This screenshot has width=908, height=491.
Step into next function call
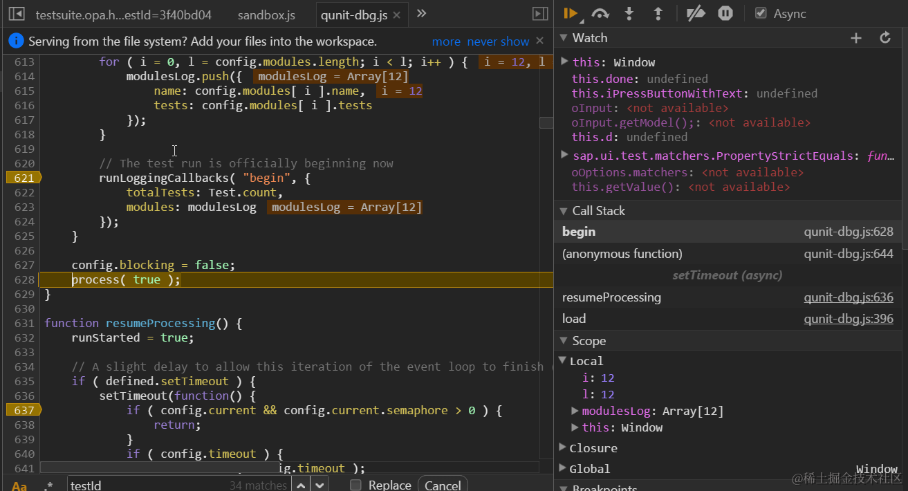(x=629, y=13)
